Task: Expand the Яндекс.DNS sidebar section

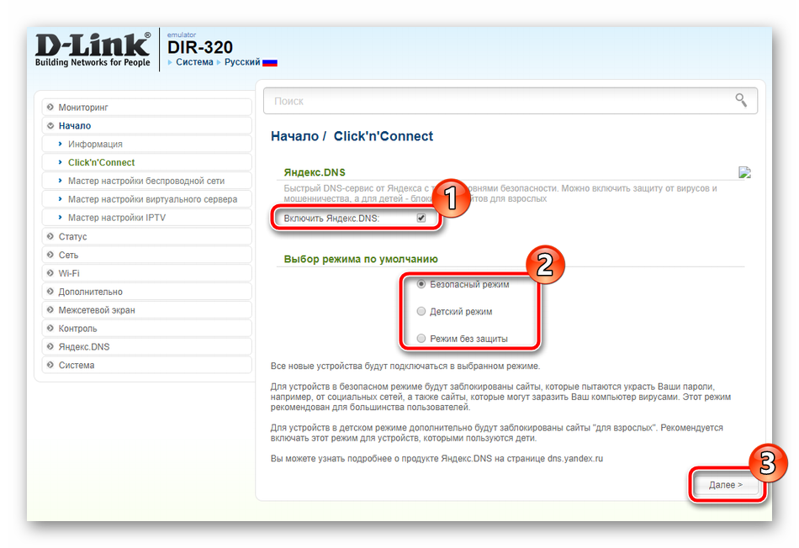Action: 146,346
